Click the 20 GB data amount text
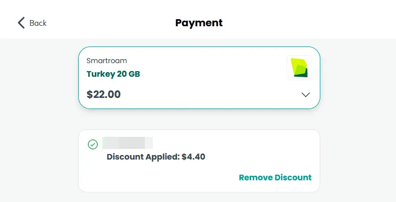The height and width of the screenshot is (202, 396). click(x=128, y=74)
